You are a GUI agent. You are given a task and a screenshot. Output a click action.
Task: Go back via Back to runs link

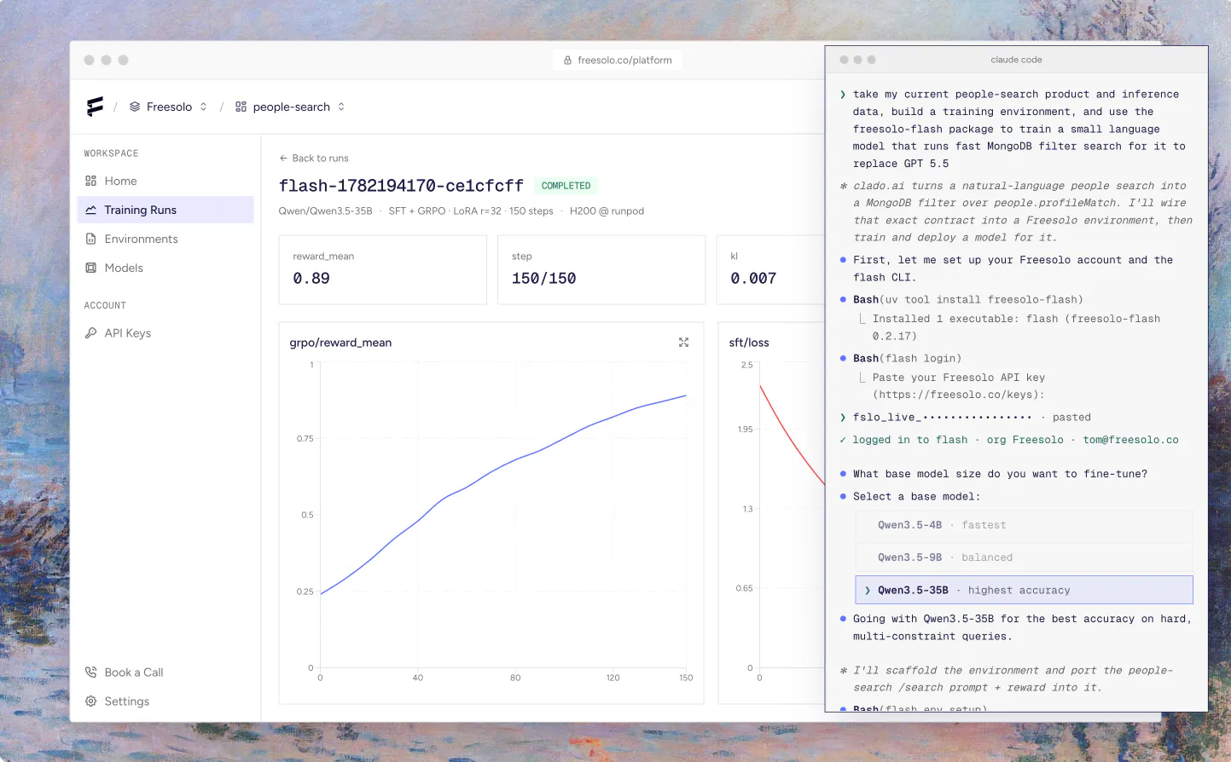coord(314,158)
